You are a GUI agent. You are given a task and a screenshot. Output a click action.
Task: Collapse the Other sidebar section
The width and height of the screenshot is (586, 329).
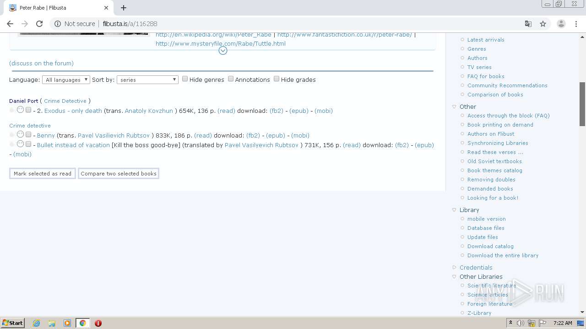(455, 106)
